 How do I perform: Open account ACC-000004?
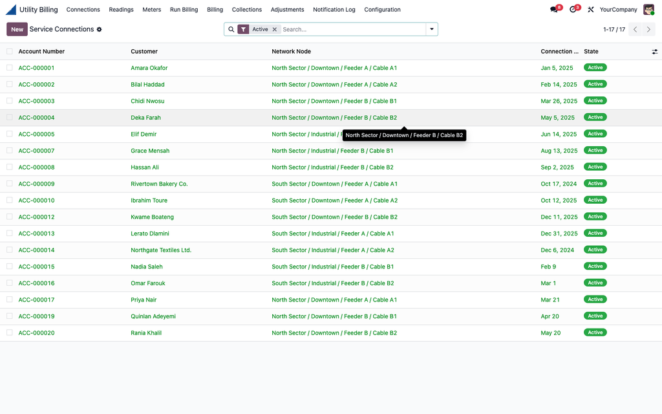point(36,118)
